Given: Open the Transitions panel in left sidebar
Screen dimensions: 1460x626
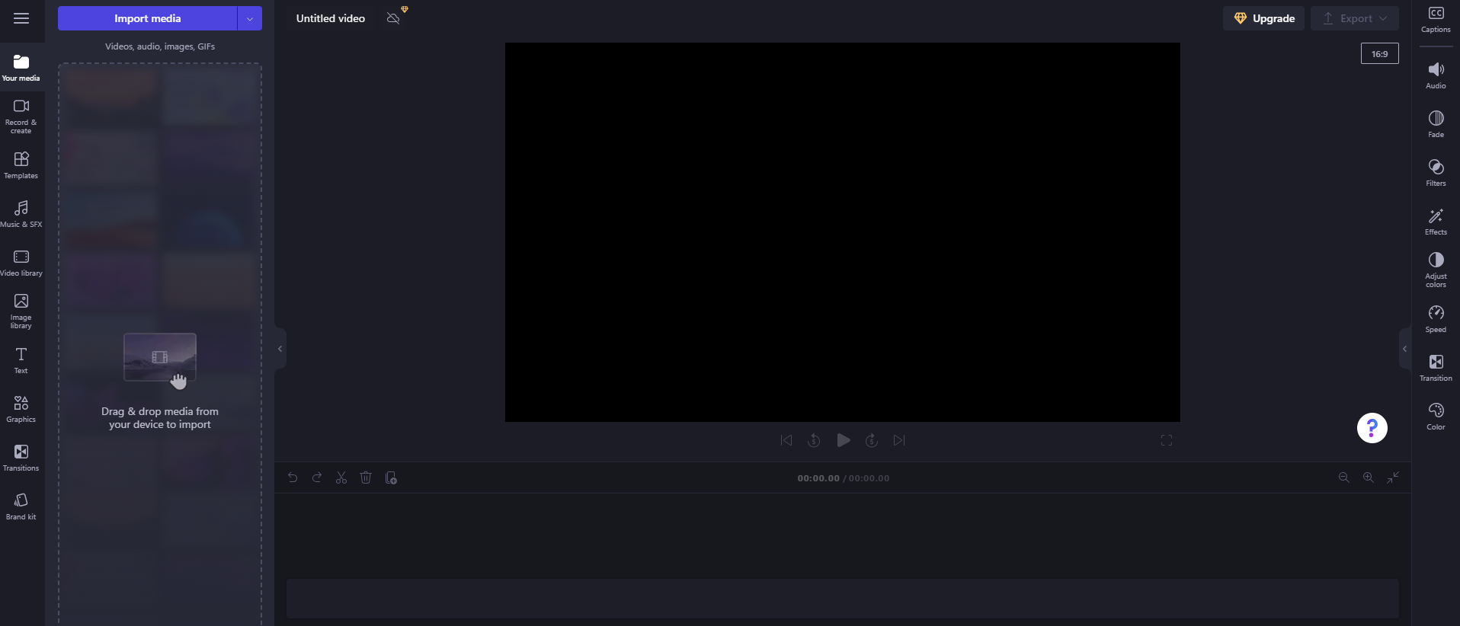Looking at the screenshot, I should pyautogui.click(x=21, y=458).
